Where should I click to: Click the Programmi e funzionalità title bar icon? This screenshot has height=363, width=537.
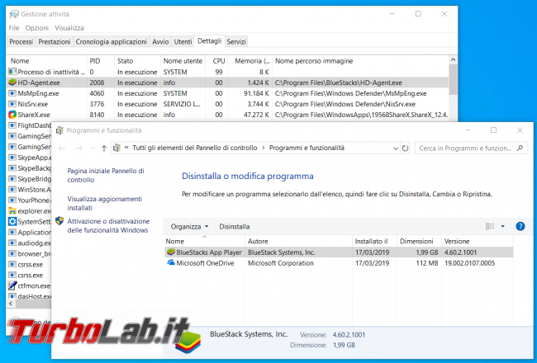pos(59,130)
